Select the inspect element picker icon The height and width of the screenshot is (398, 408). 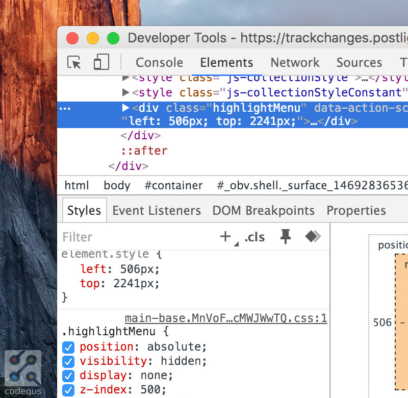(x=74, y=62)
